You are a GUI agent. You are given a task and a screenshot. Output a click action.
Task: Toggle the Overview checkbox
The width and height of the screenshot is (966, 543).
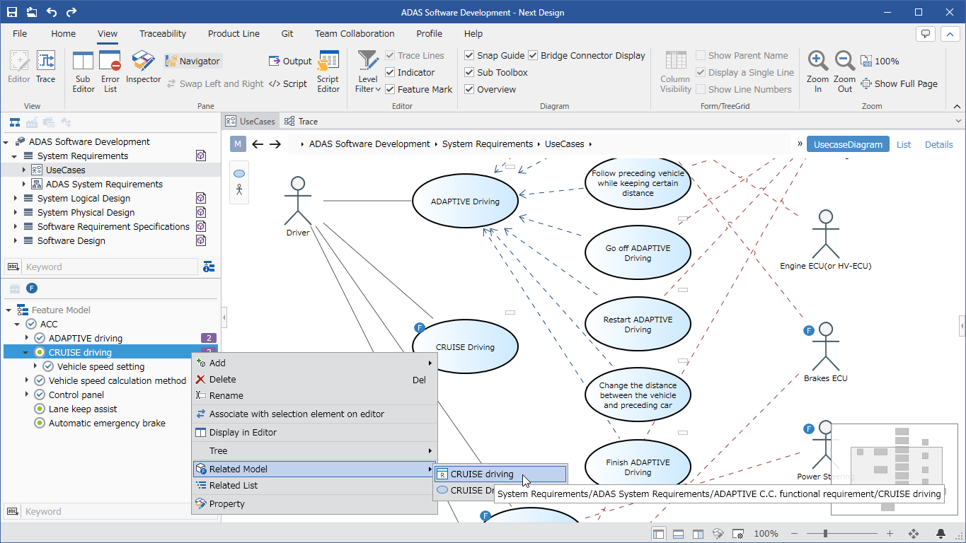click(469, 89)
